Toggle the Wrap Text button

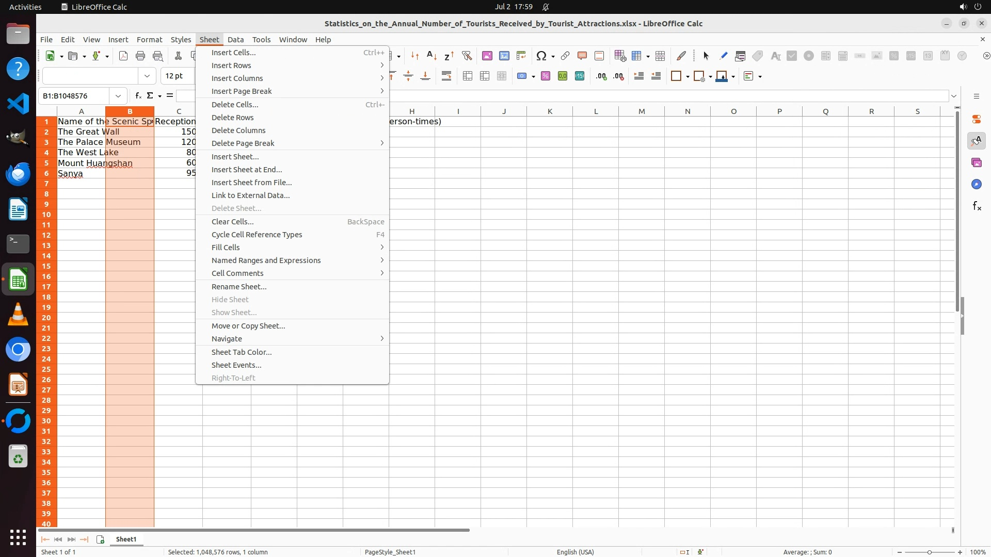(x=446, y=76)
